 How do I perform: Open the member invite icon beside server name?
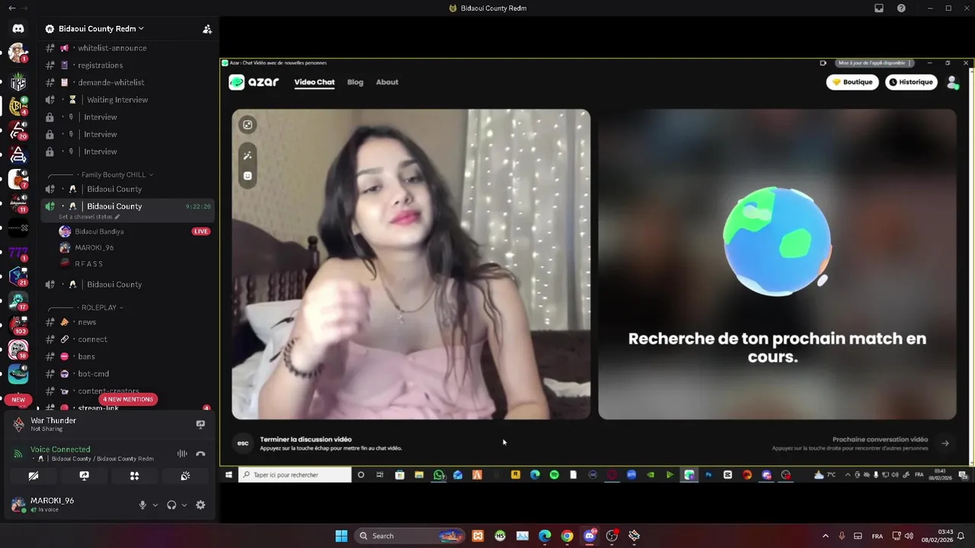(207, 29)
